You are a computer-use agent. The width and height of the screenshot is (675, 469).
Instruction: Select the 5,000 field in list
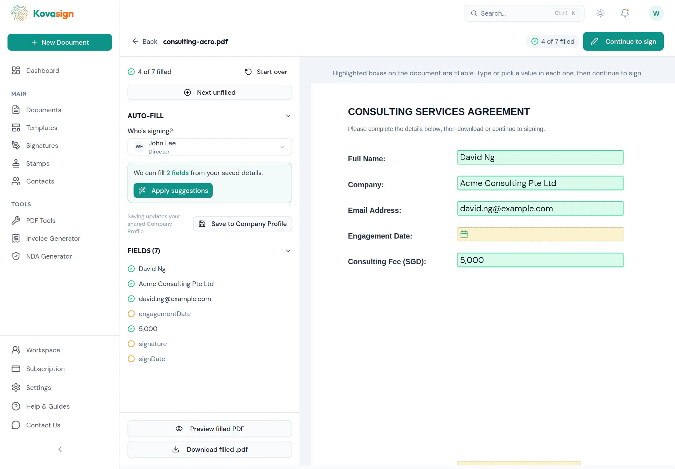click(210, 329)
